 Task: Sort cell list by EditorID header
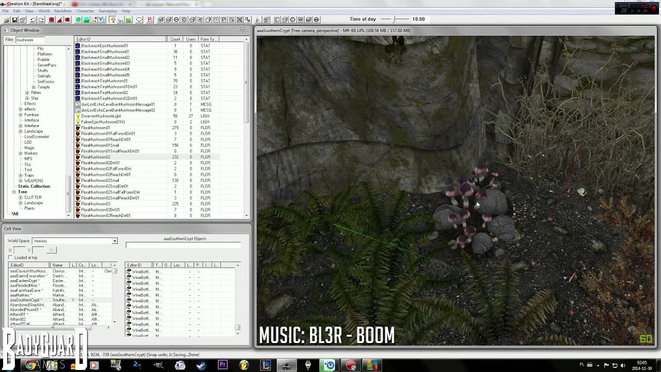[x=29, y=265]
